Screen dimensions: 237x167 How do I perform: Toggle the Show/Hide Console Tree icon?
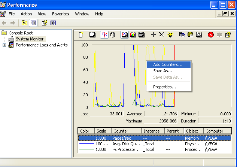(33, 23)
